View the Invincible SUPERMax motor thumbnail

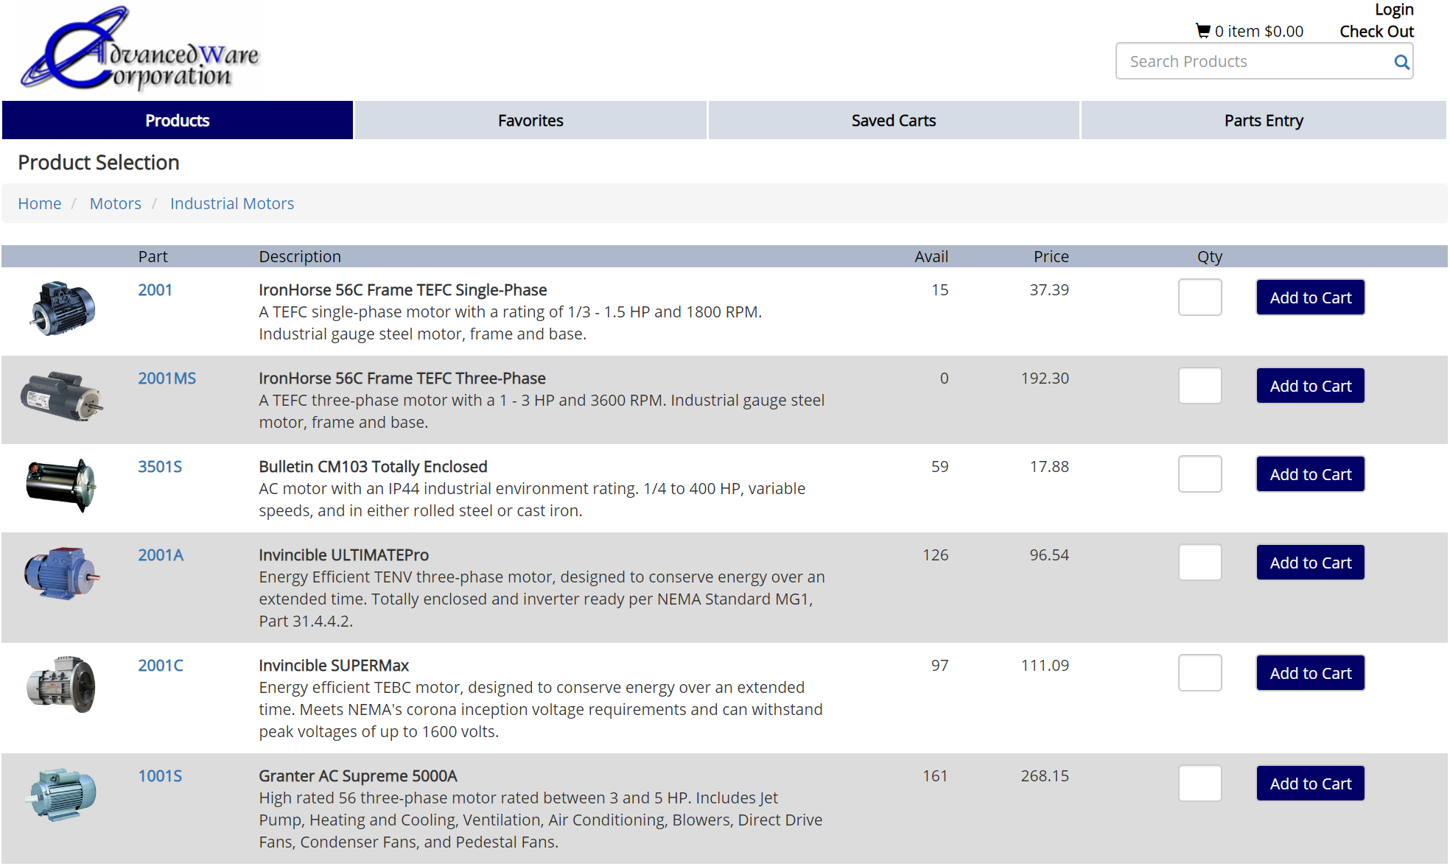tap(61, 684)
